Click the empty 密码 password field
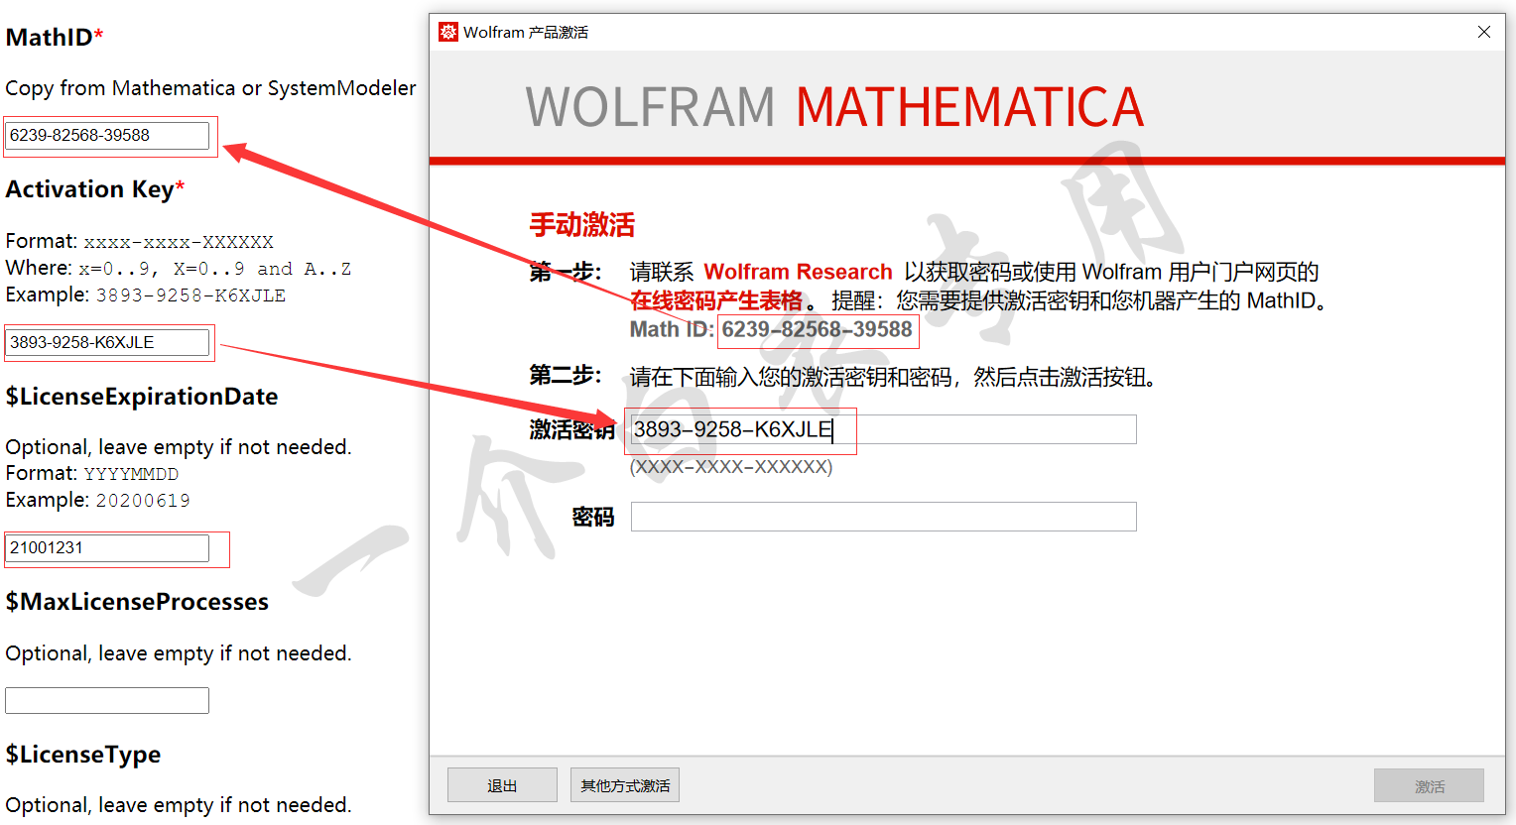Viewport: 1516px width, 825px height. point(883,517)
